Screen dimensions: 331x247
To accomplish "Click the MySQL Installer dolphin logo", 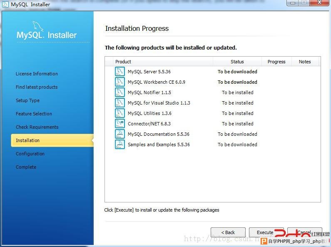I will point(38,26).
